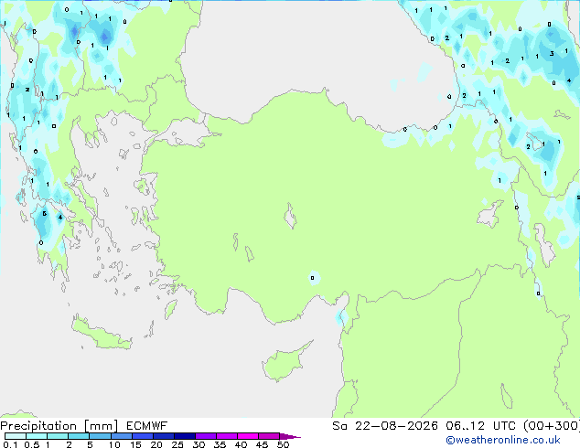Select the 5–10 mm legend swatch

click(100, 436)
